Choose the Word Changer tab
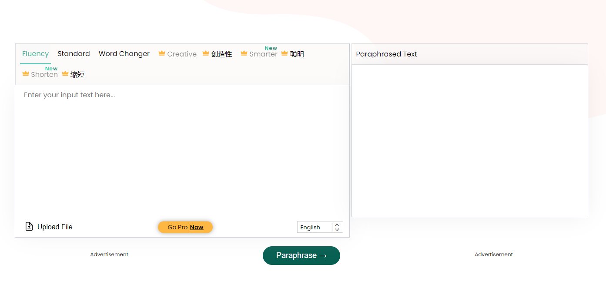The image size is (606, 281). point(124,54)
